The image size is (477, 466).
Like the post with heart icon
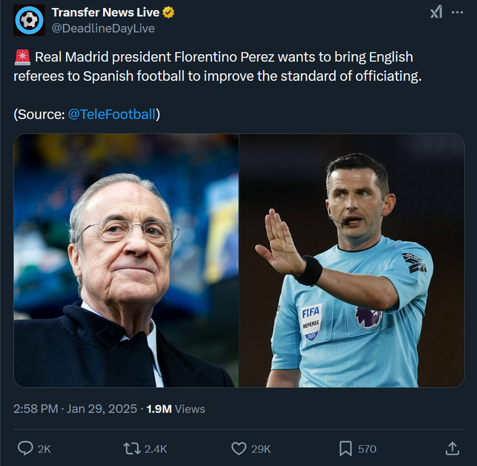239,449
